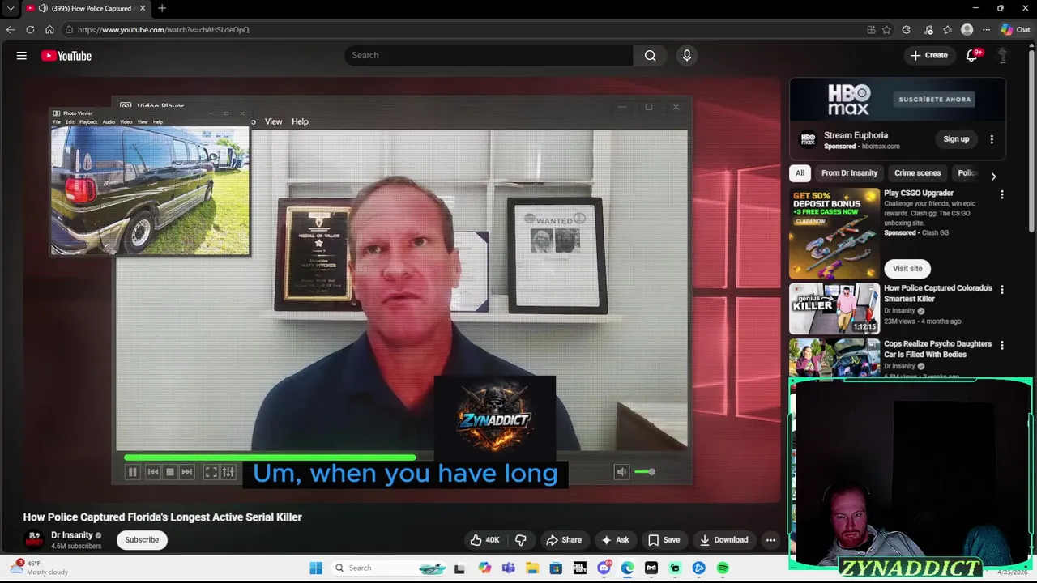Open options menu for HBO Max ad

[992, 139]
